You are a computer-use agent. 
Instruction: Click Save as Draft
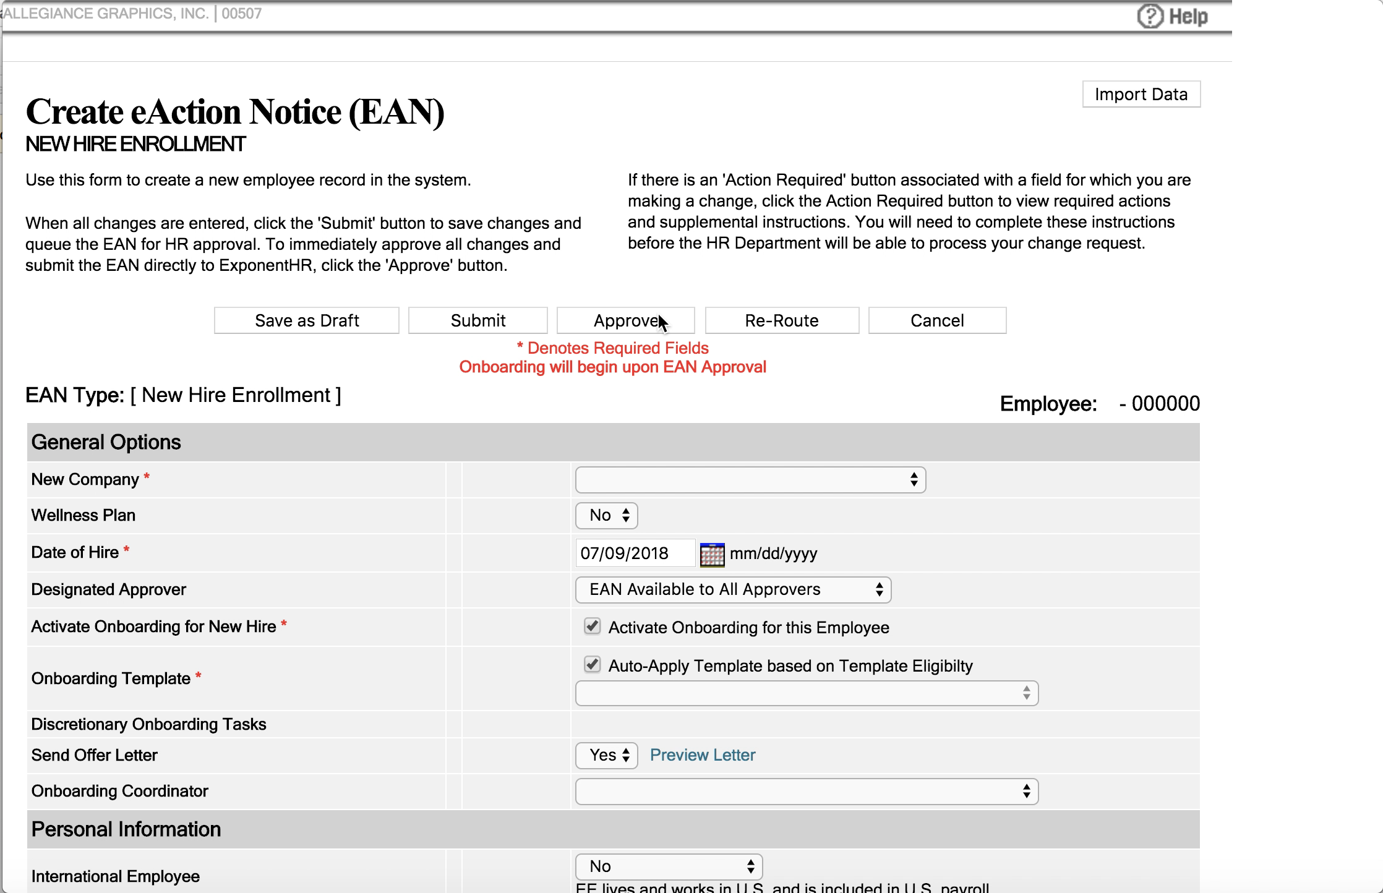pos(307,320)
